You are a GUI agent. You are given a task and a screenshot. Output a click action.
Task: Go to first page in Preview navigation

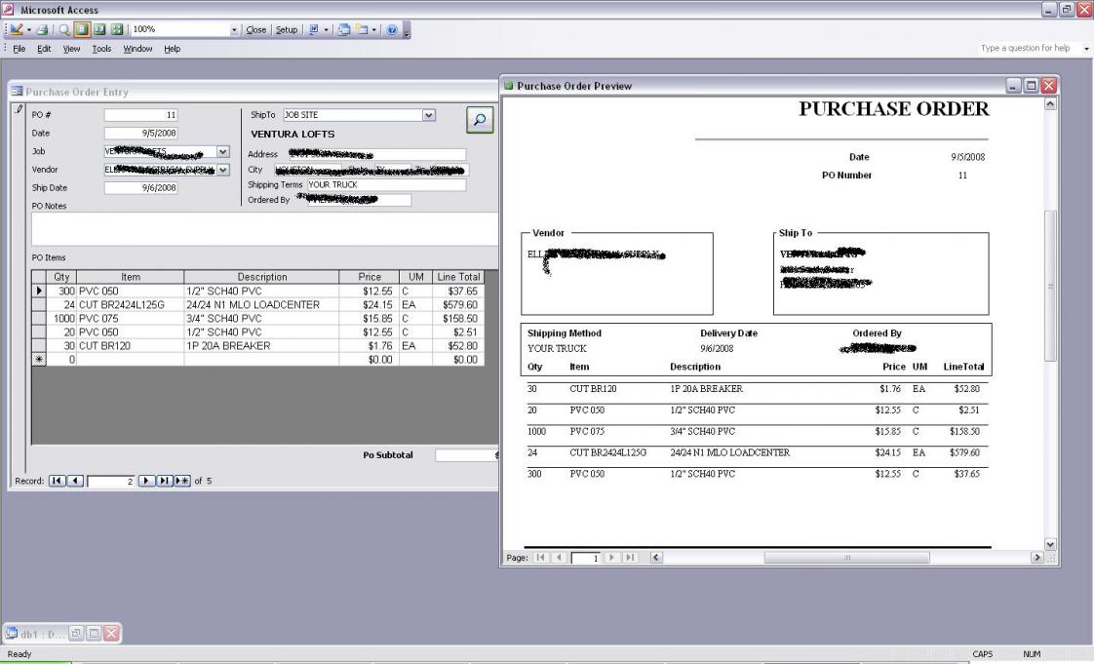pos(541,558)
